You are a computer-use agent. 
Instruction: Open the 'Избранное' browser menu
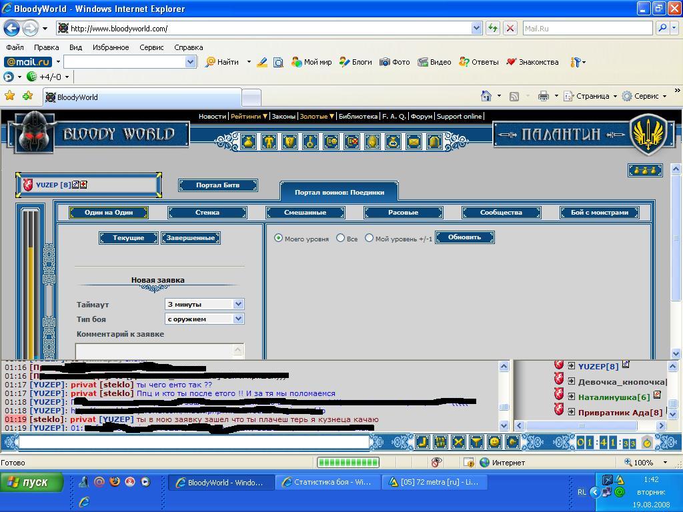[111, 47]
